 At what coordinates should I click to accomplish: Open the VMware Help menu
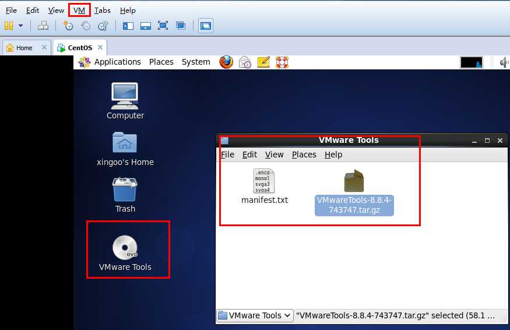128,10
